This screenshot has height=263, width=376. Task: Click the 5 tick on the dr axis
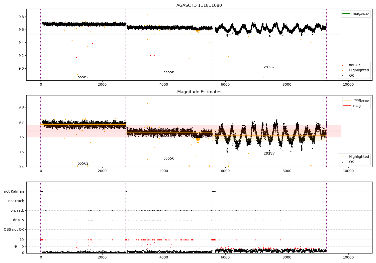click(x=23, y=246)
